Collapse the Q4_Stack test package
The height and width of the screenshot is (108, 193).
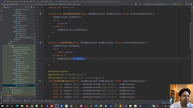pos(13,59)
